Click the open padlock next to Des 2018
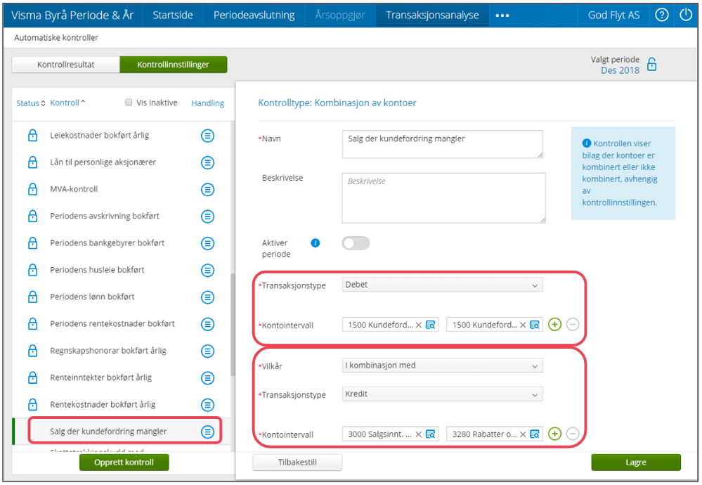Screen dimensions: 702x485 tap(652, 65)
